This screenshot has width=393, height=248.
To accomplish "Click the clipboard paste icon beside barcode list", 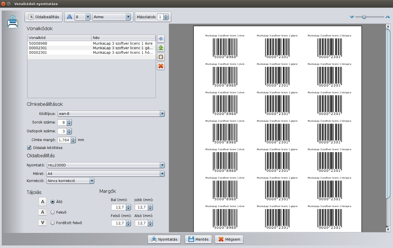I will (x=161, y=57).
